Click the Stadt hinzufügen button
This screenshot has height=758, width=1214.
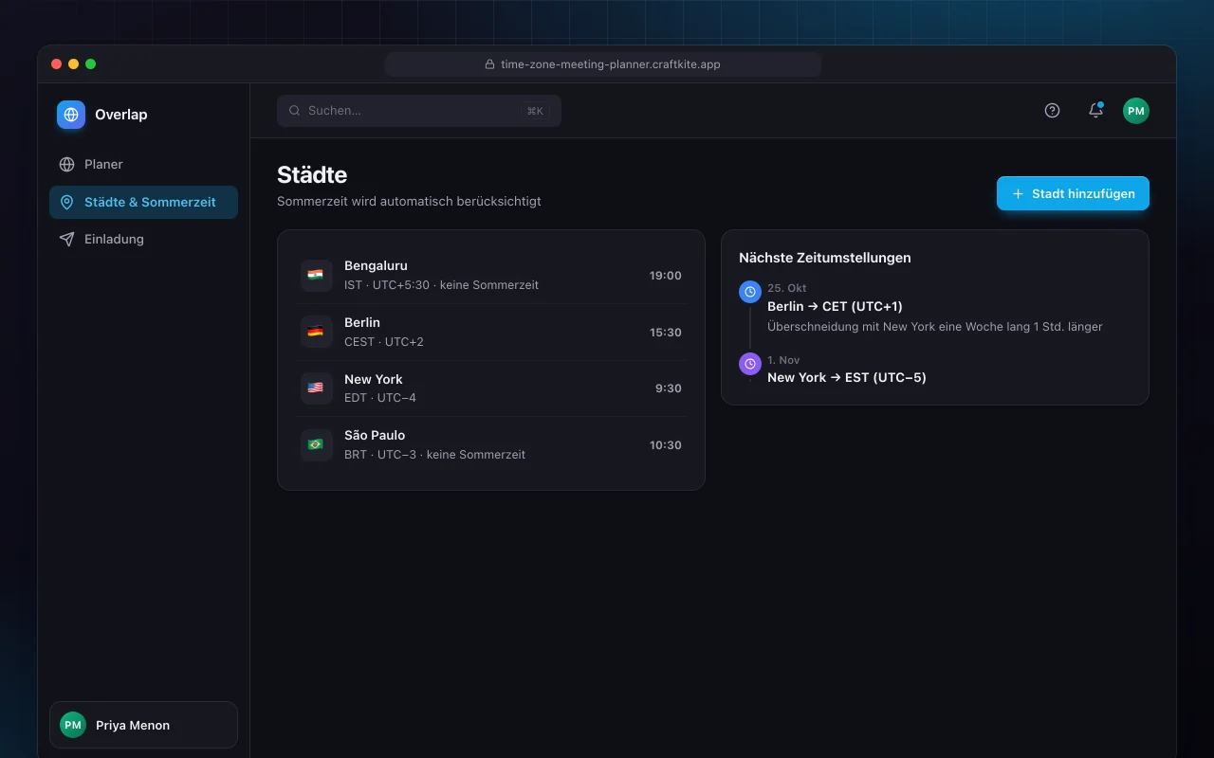click(x=1073, y=193)
